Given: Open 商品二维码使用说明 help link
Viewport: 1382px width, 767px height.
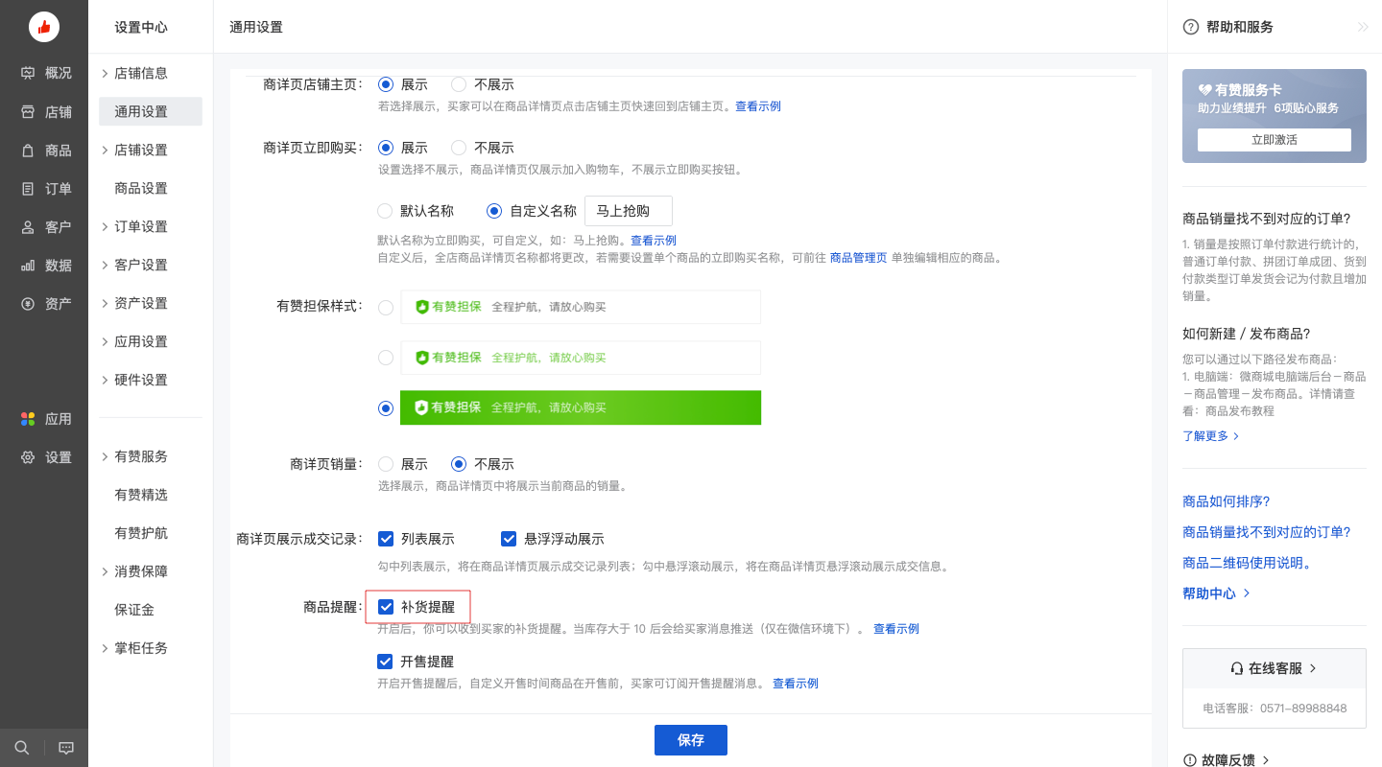Looking at the screenshot, I should click(x=1248, y=563).
